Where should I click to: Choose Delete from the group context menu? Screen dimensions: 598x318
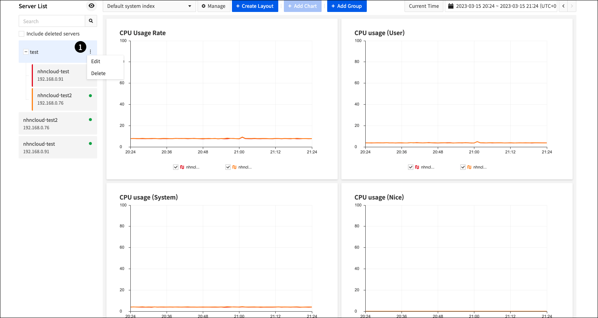point(98,73)
